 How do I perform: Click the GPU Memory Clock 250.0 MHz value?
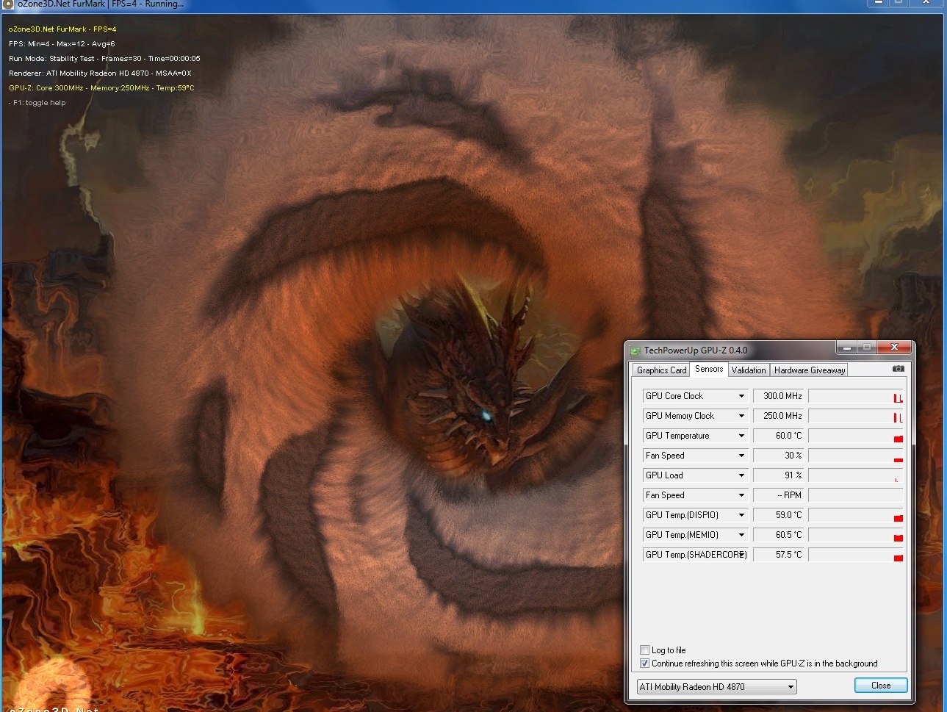pyautogui.click(x=779, y=416)
